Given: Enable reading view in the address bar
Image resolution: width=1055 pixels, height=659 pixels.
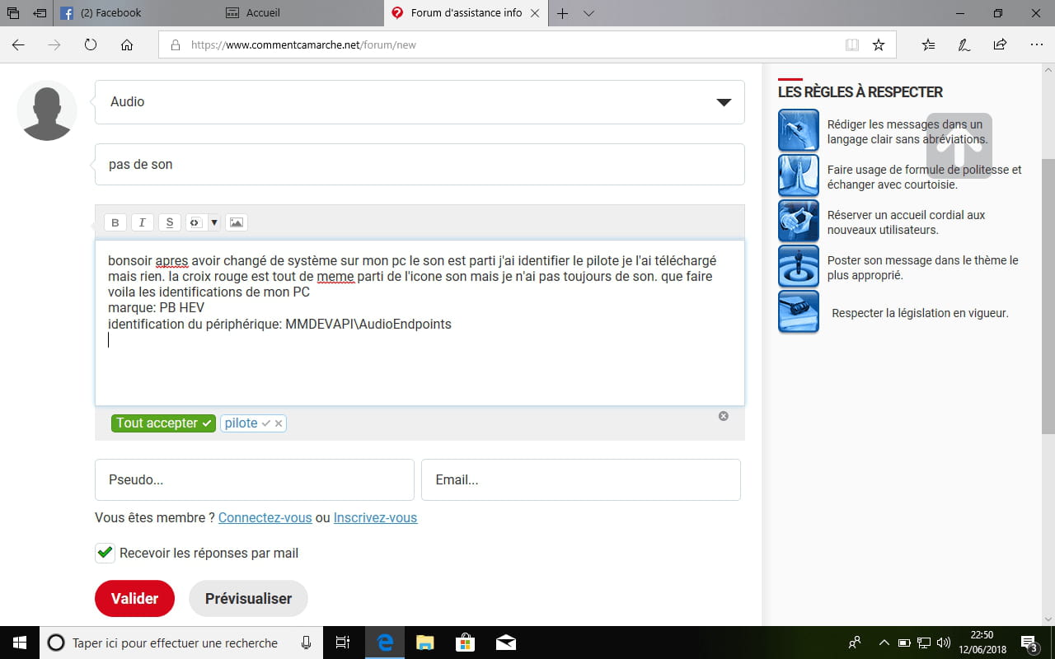Looking at the screenshot, I should pyautogui.click(x=851, y=44).
